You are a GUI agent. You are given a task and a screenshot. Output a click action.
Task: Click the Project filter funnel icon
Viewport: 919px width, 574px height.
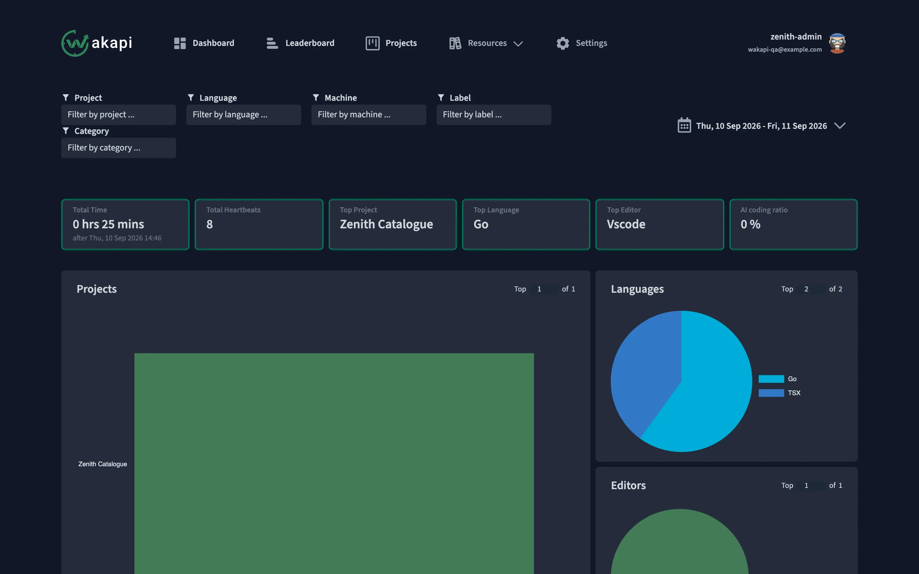tap(66, 98)
